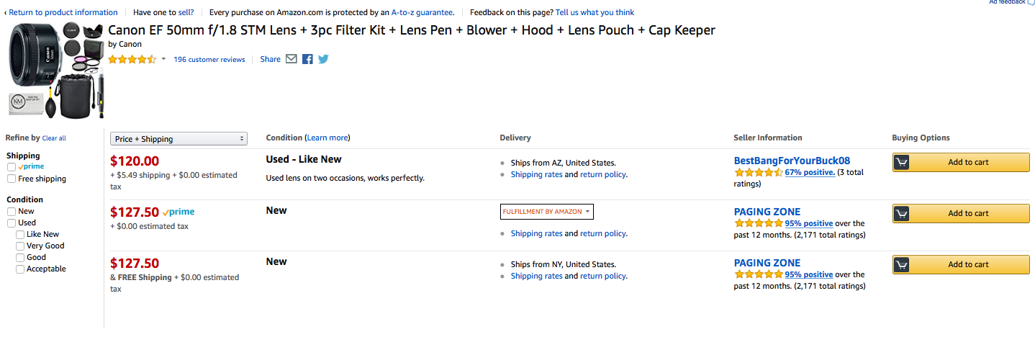Select the Acceptable condition checkbox
1035x355 pixels.
coord(20,269)
